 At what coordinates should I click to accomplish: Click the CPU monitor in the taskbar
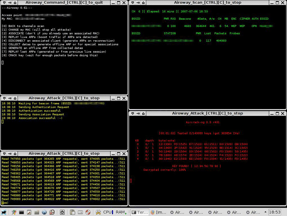[x=108, y=212]
